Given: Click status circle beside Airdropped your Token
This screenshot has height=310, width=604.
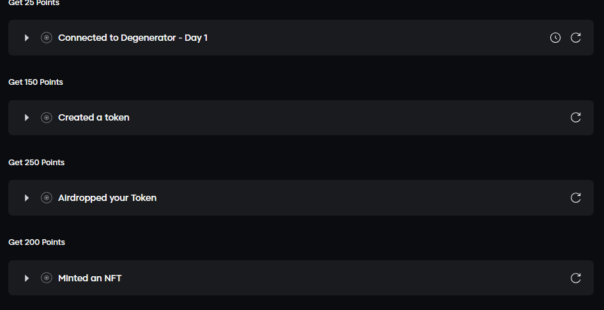Looking at the screenshot, I should tap(47, 198).
